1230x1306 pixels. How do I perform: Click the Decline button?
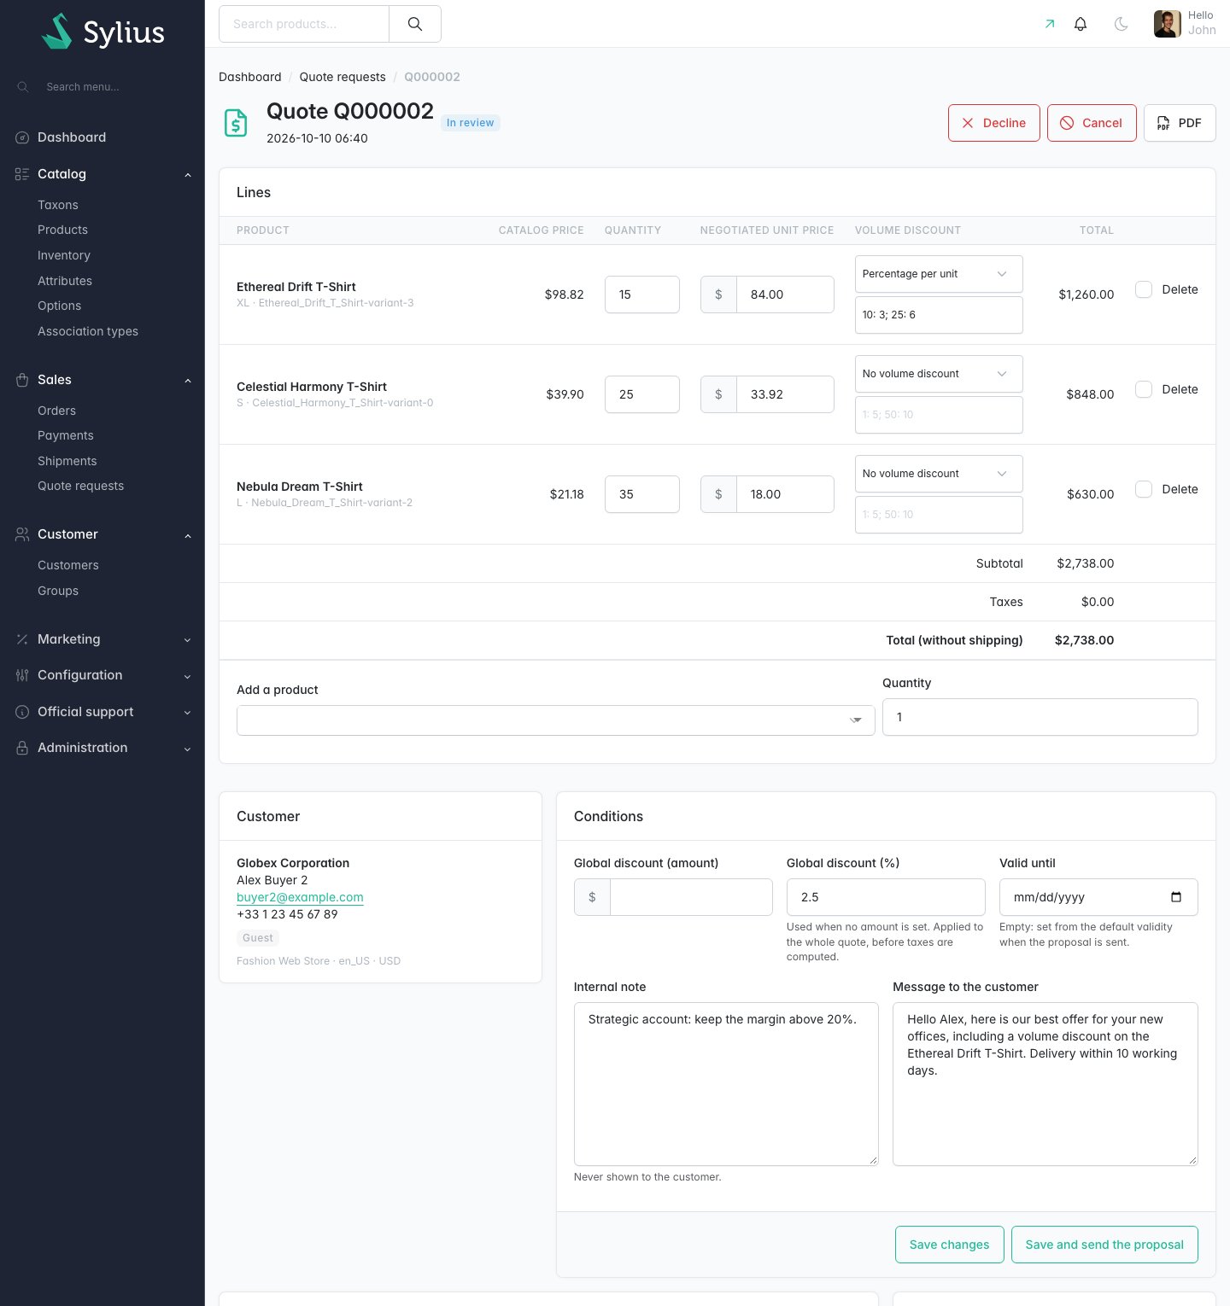pyautogui.click(x=994, y=123)
